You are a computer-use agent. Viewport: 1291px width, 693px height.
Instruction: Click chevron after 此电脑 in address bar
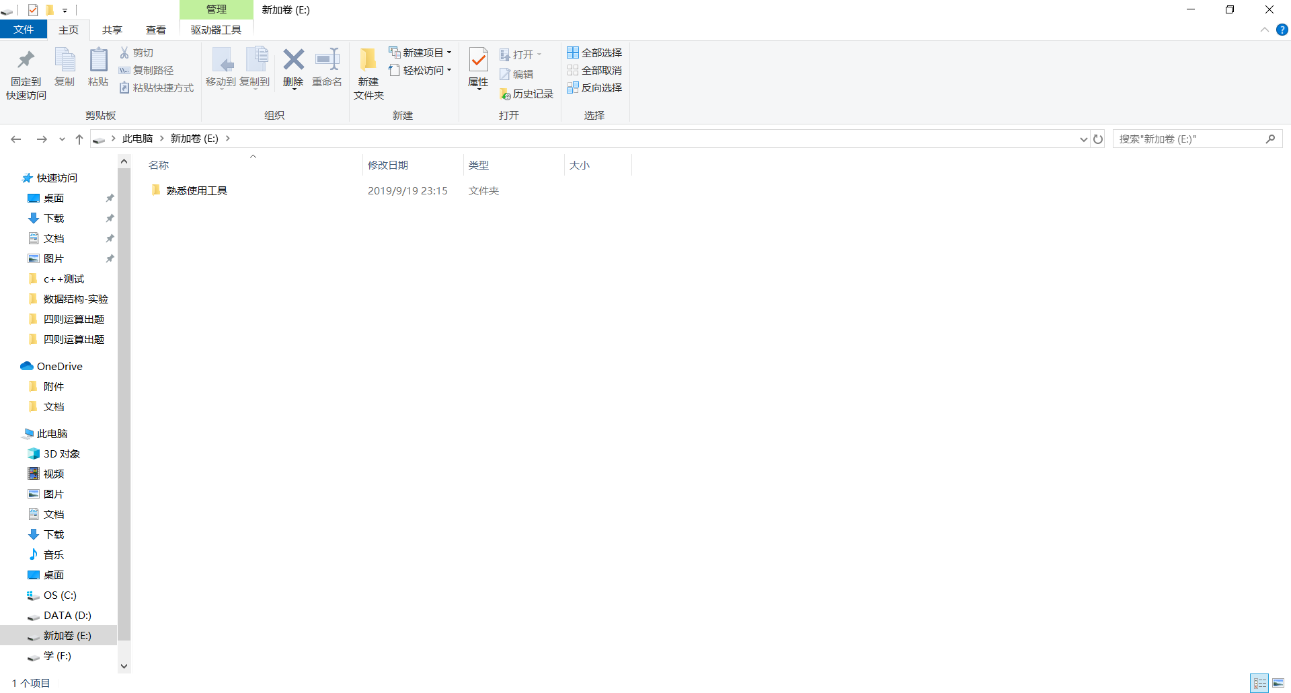[x=161, y=139]
